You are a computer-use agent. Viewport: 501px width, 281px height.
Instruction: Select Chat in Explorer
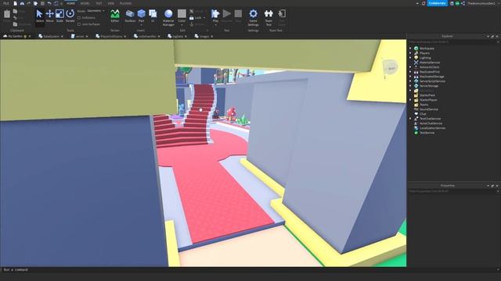coord(423,114)
